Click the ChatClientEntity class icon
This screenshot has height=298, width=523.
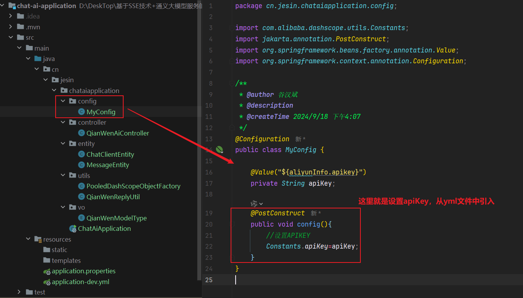point(81,154)
